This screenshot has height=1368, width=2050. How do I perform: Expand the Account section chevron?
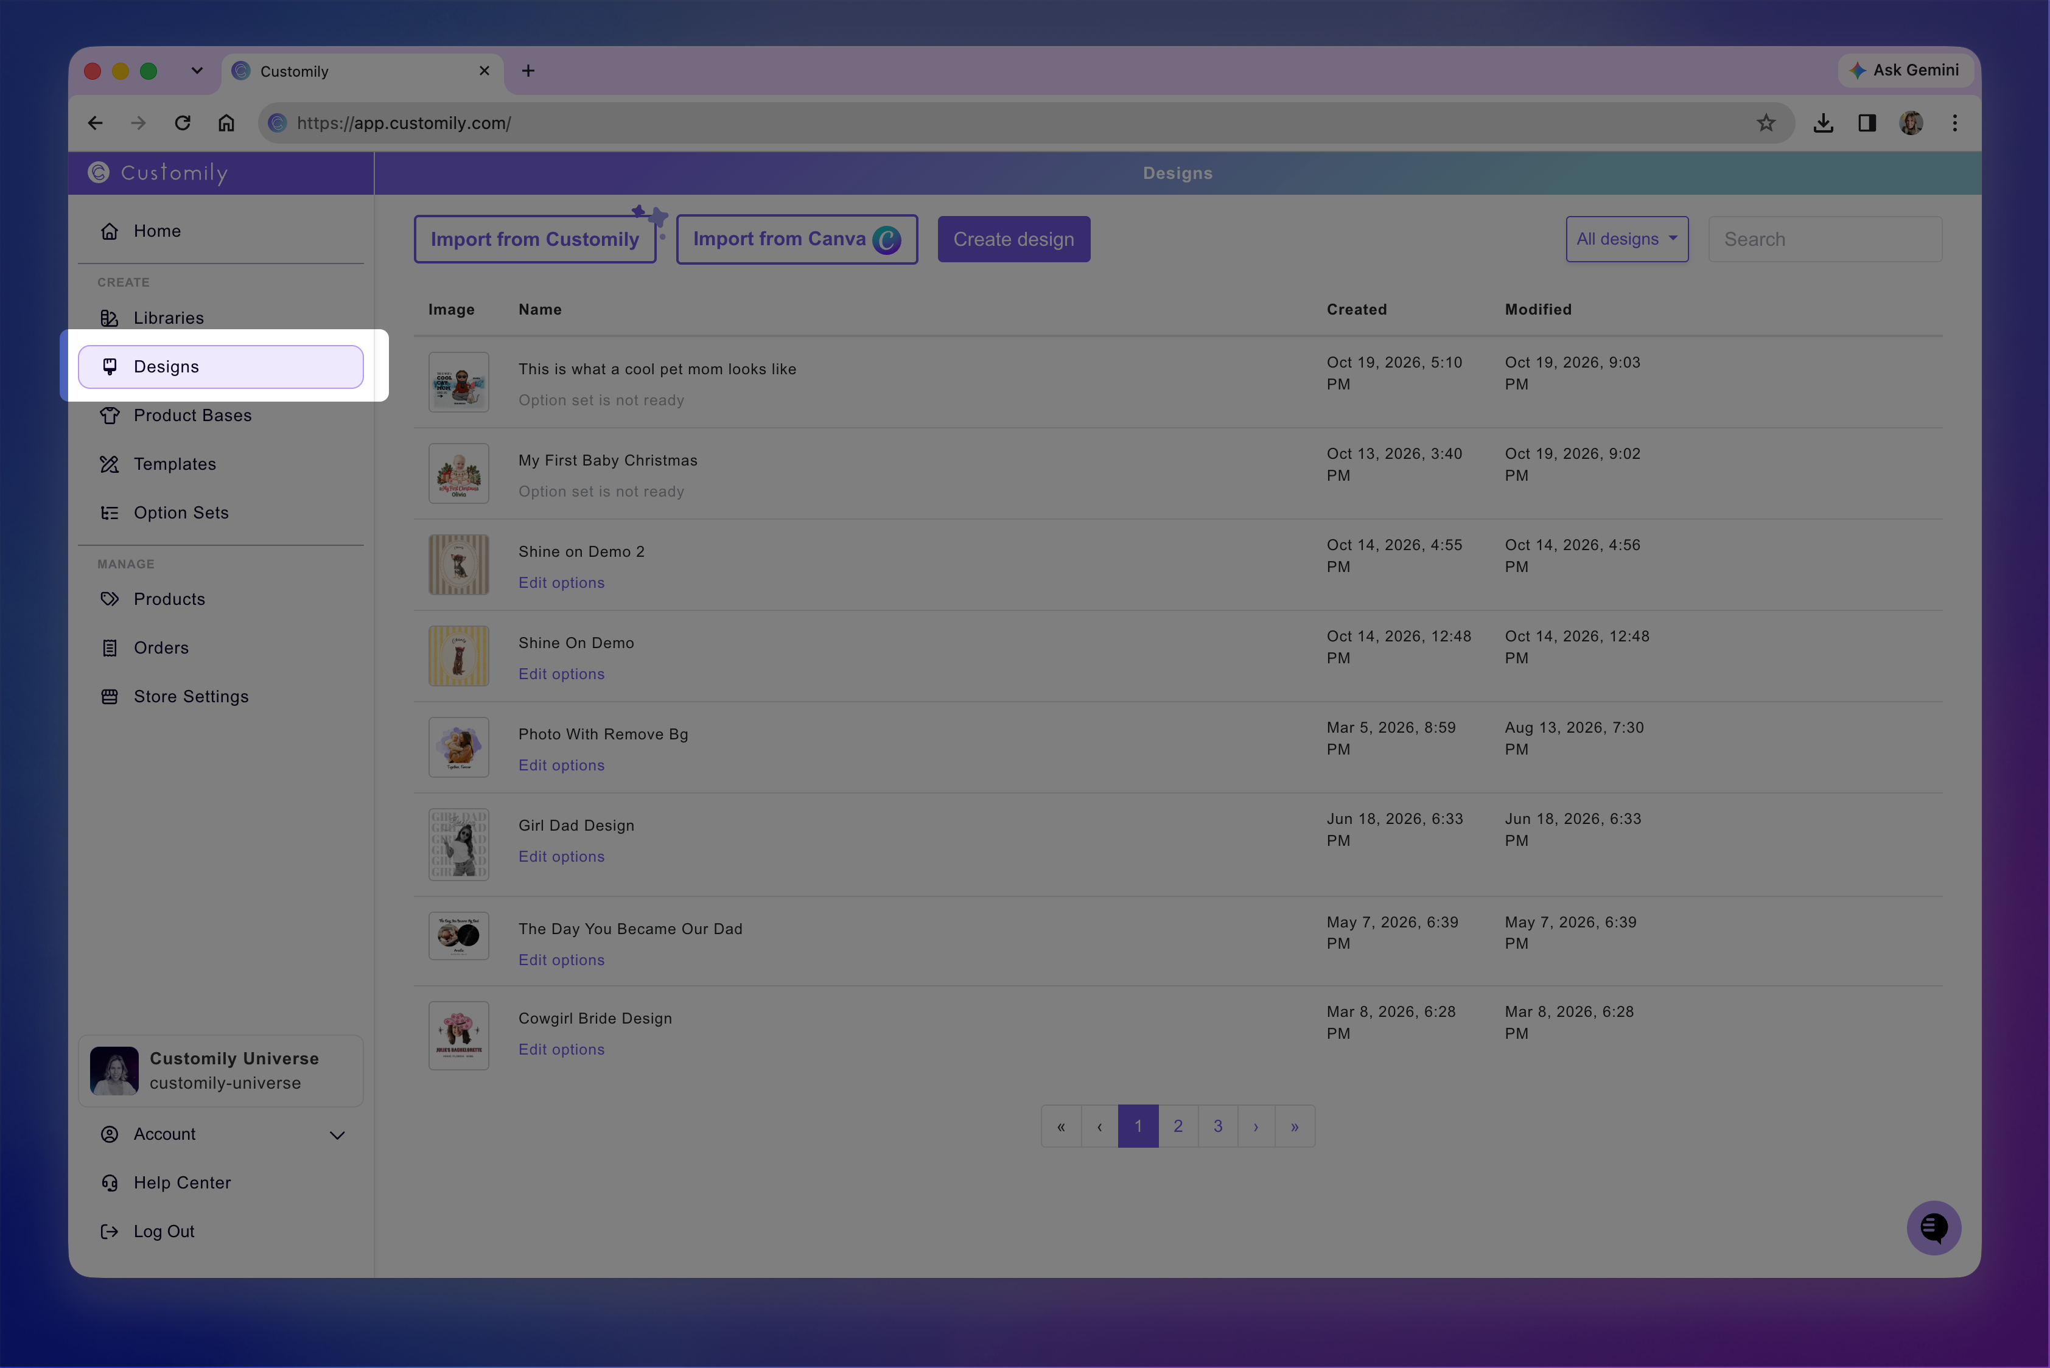(337, 1135)
